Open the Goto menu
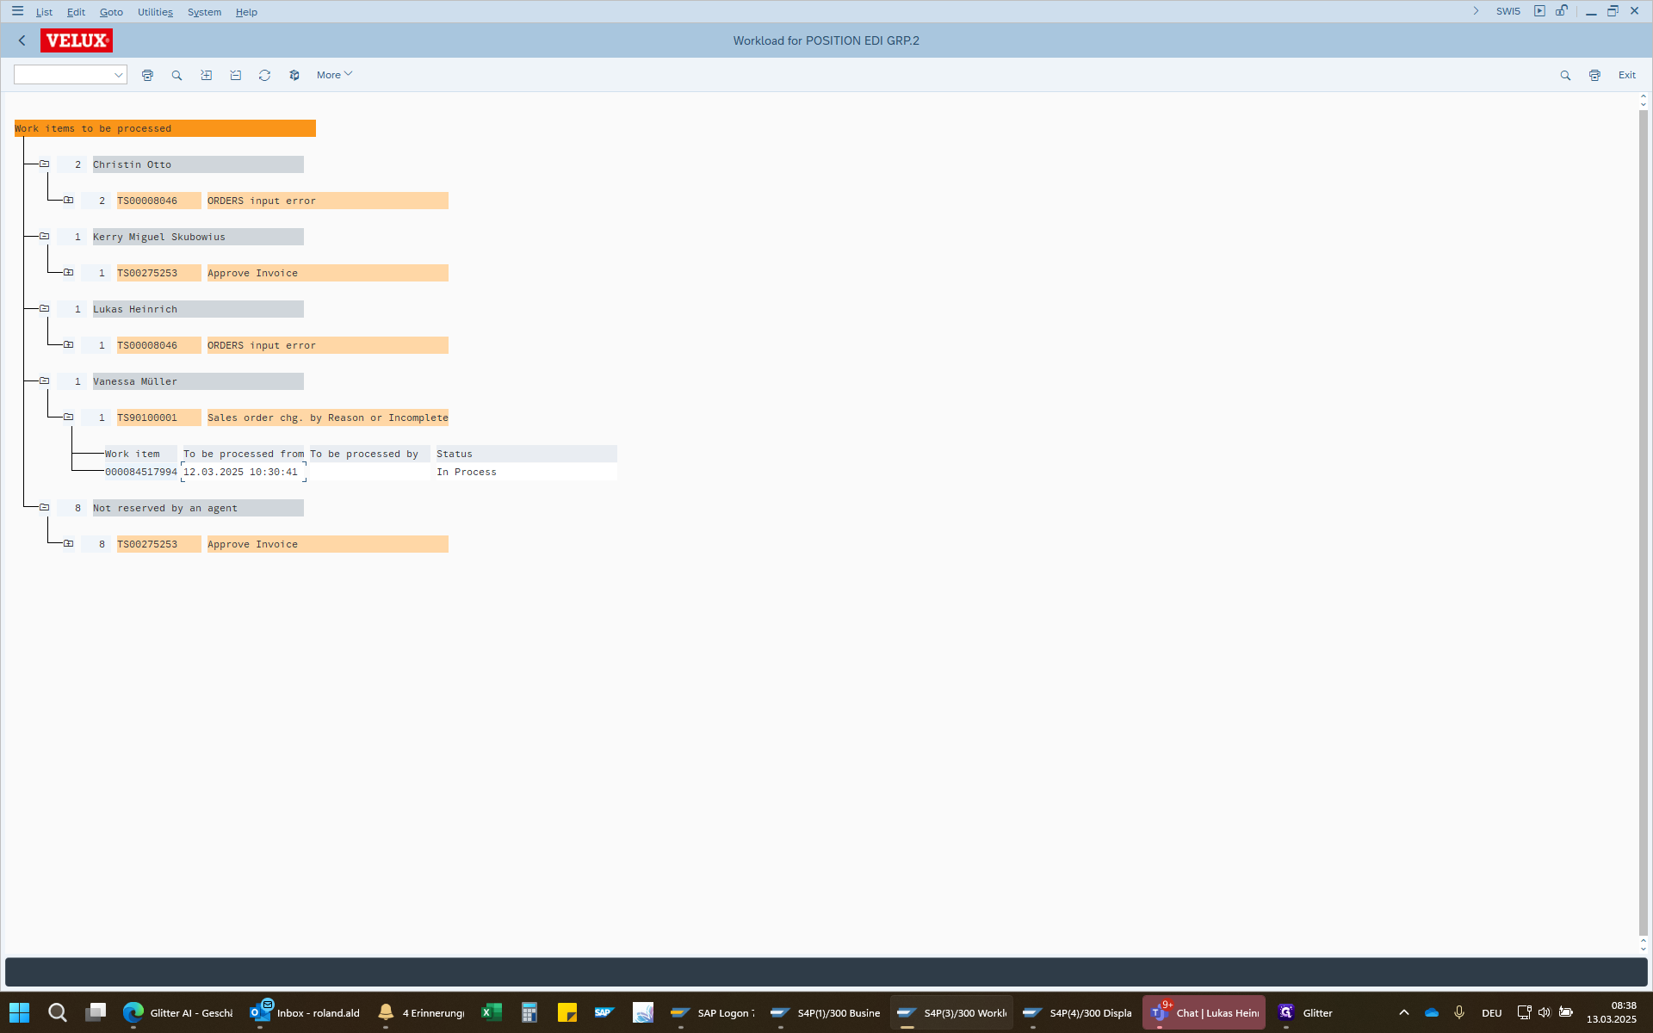Viewport: 1653px width, 1033px height. pyautogui.click(x=111, y=12)
